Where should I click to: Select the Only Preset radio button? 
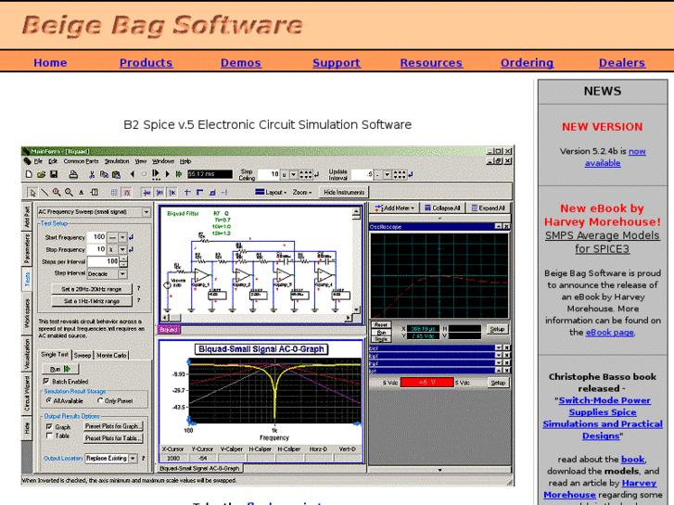coord(100,400)
